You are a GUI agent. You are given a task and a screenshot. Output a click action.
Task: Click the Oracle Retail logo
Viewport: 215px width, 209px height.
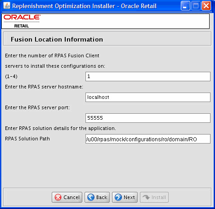22,21
